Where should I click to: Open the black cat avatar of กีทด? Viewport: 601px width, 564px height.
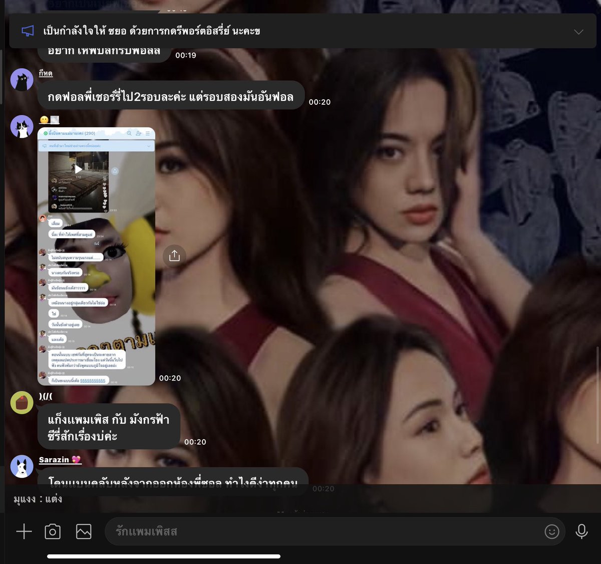[x=22, y=79]
